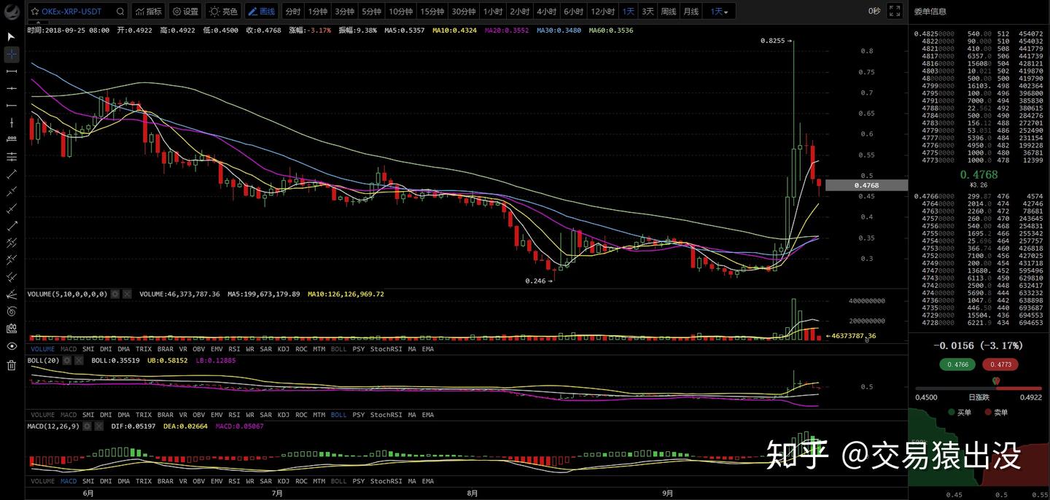The width and height of the screenshot is (1050, 500).
Task: Open the 设置 settings dialog
Action: click(x=185, y=12)
